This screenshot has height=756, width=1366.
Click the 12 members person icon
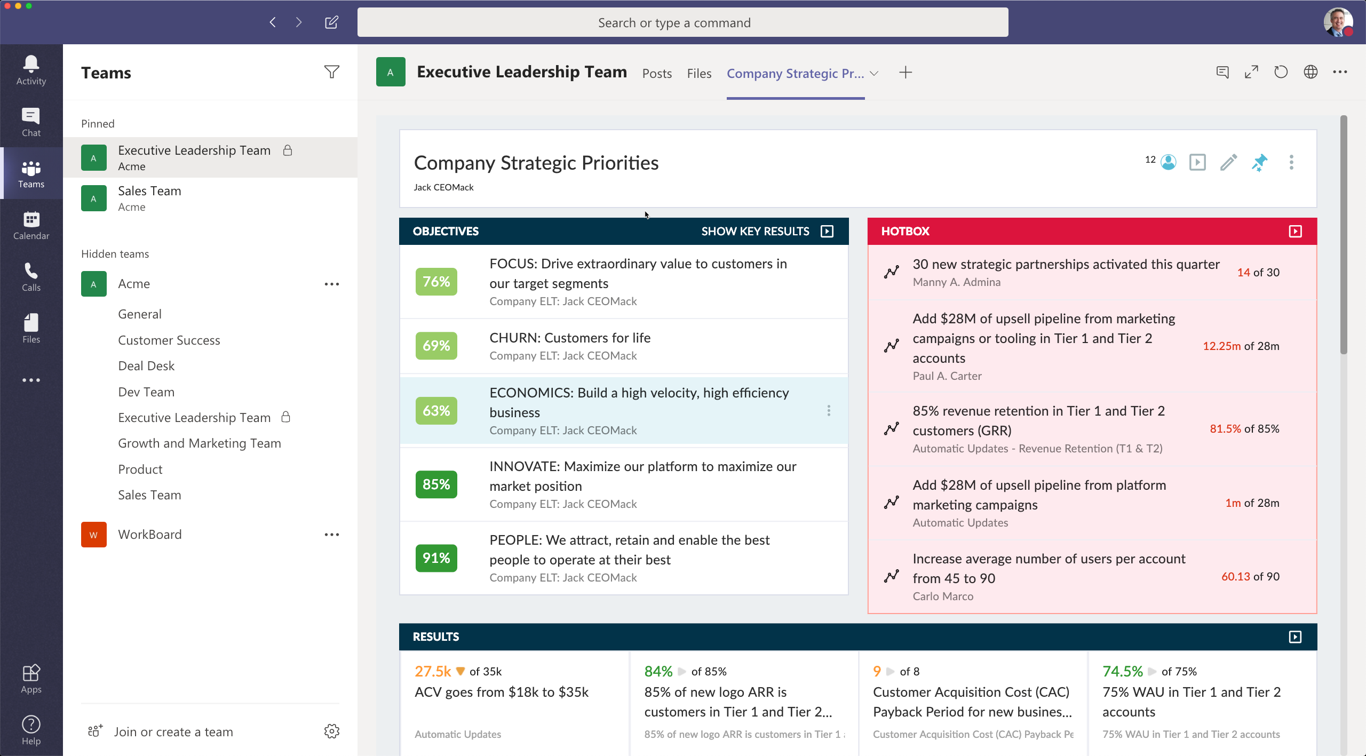pos(1168,162)
